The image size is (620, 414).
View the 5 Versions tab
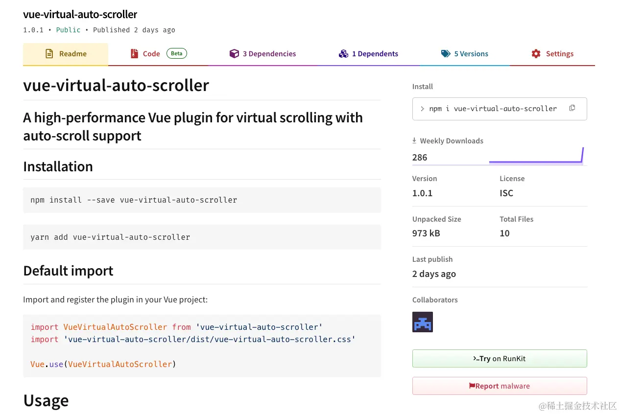click(x=471, y=54)
